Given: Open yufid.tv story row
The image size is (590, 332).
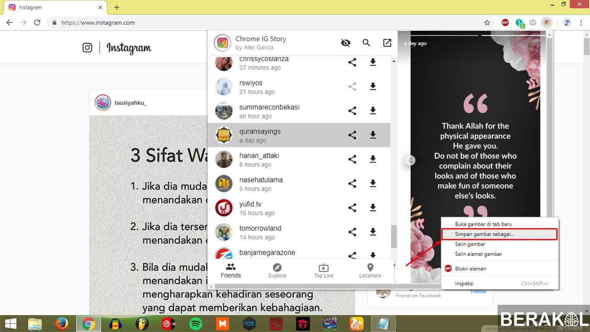Looking at the screenshot, I should tap(299, 208).
